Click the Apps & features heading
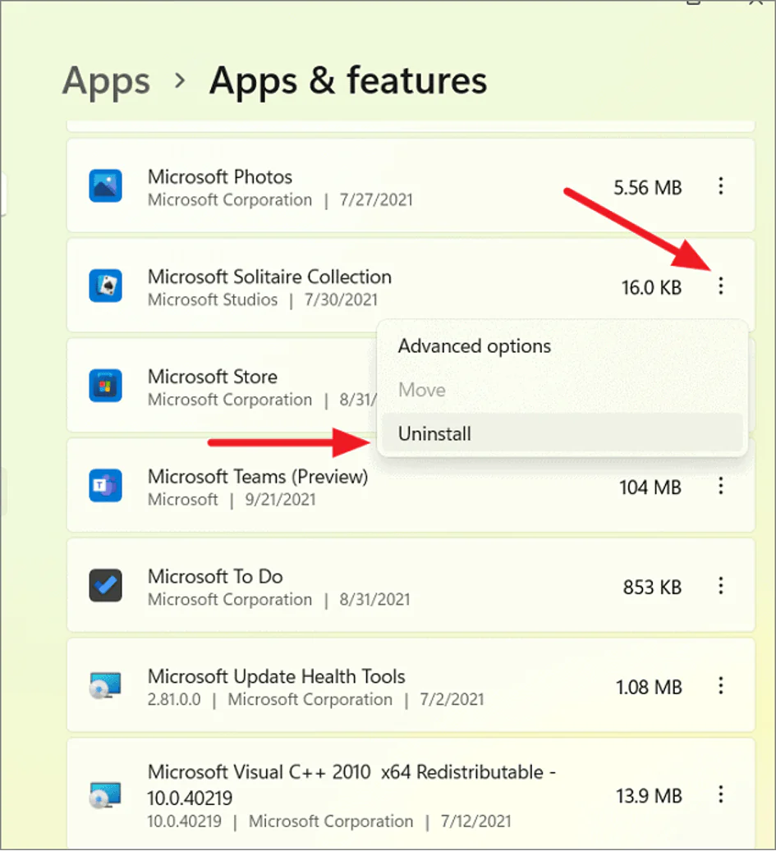Image resolution: width=776 pixels, height=851 pixels. click(x=348, y=80)
